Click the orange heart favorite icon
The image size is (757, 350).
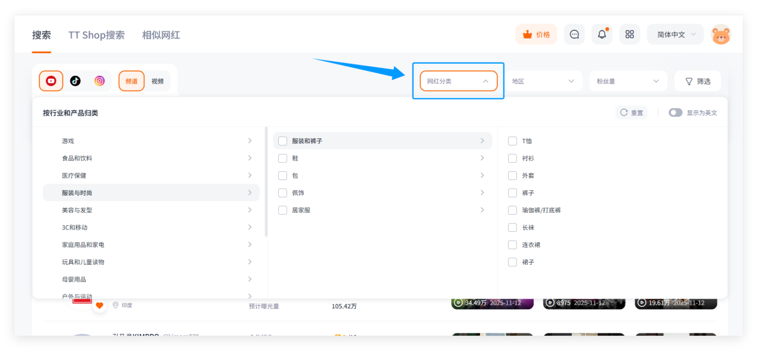[100, 305]
